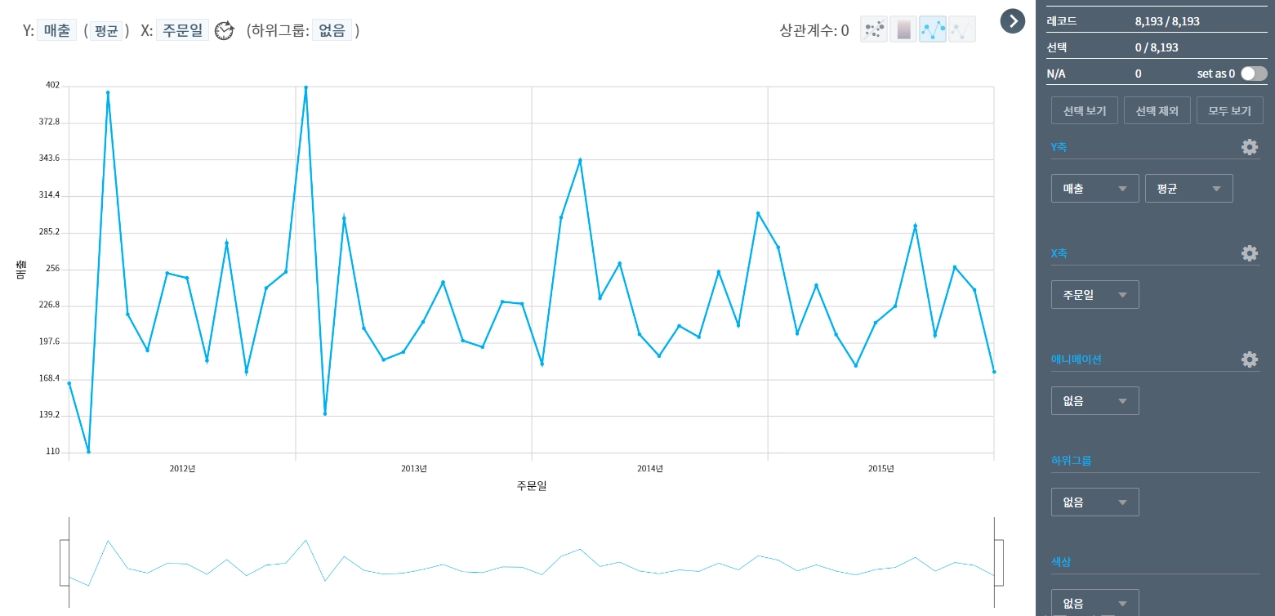The image size is (1275, 616).
Task: Select the active line chart type icon
Action: [x=933, y=30]
